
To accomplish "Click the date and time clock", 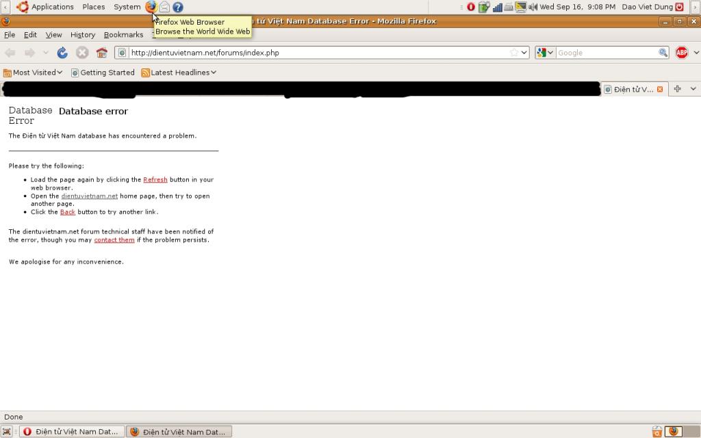I will (577, 7).
